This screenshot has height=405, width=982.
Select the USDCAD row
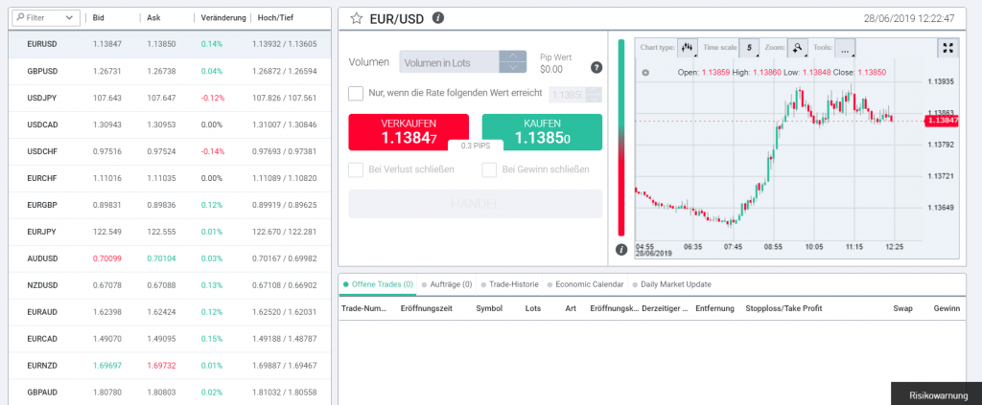click(170, 125)
